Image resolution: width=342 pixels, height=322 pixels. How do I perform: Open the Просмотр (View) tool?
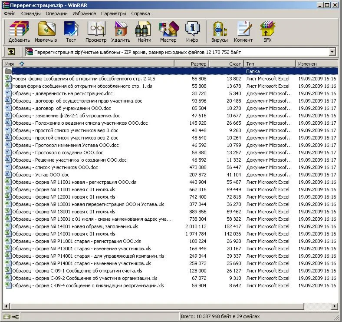coord(96,32)
